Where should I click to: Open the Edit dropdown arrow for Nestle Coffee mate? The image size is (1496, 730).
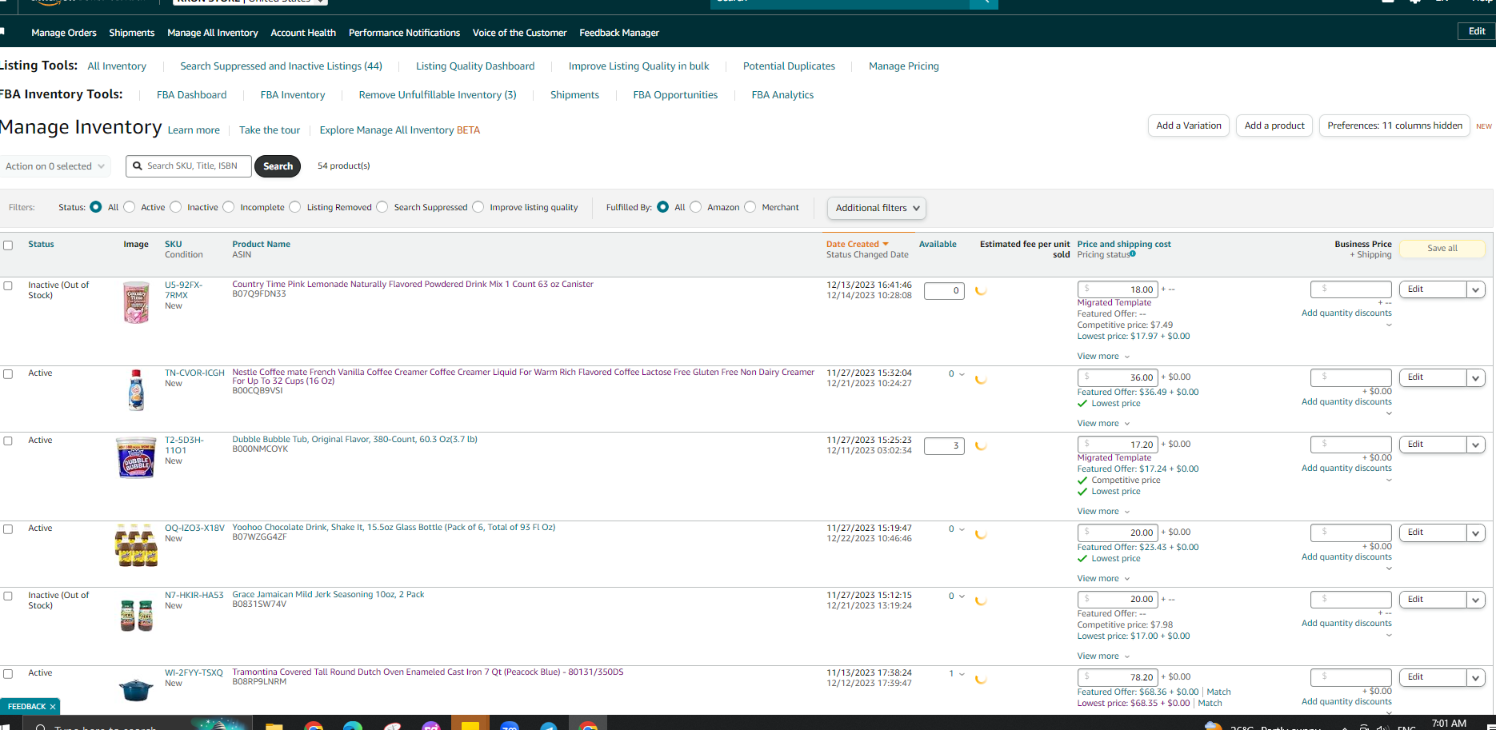pos(1476,377)
